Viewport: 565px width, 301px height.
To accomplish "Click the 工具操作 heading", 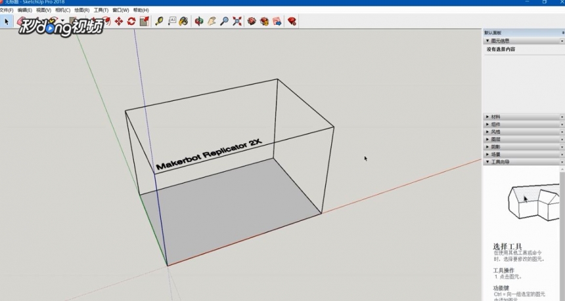I will 504,270.
